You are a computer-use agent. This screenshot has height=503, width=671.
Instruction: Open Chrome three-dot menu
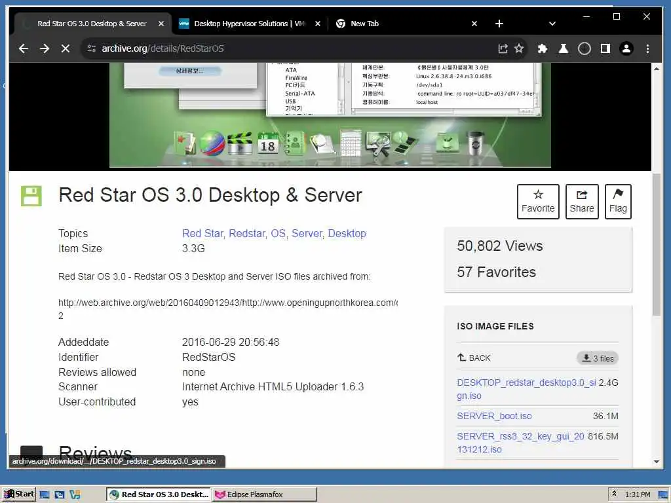click(x=647, y=48)
